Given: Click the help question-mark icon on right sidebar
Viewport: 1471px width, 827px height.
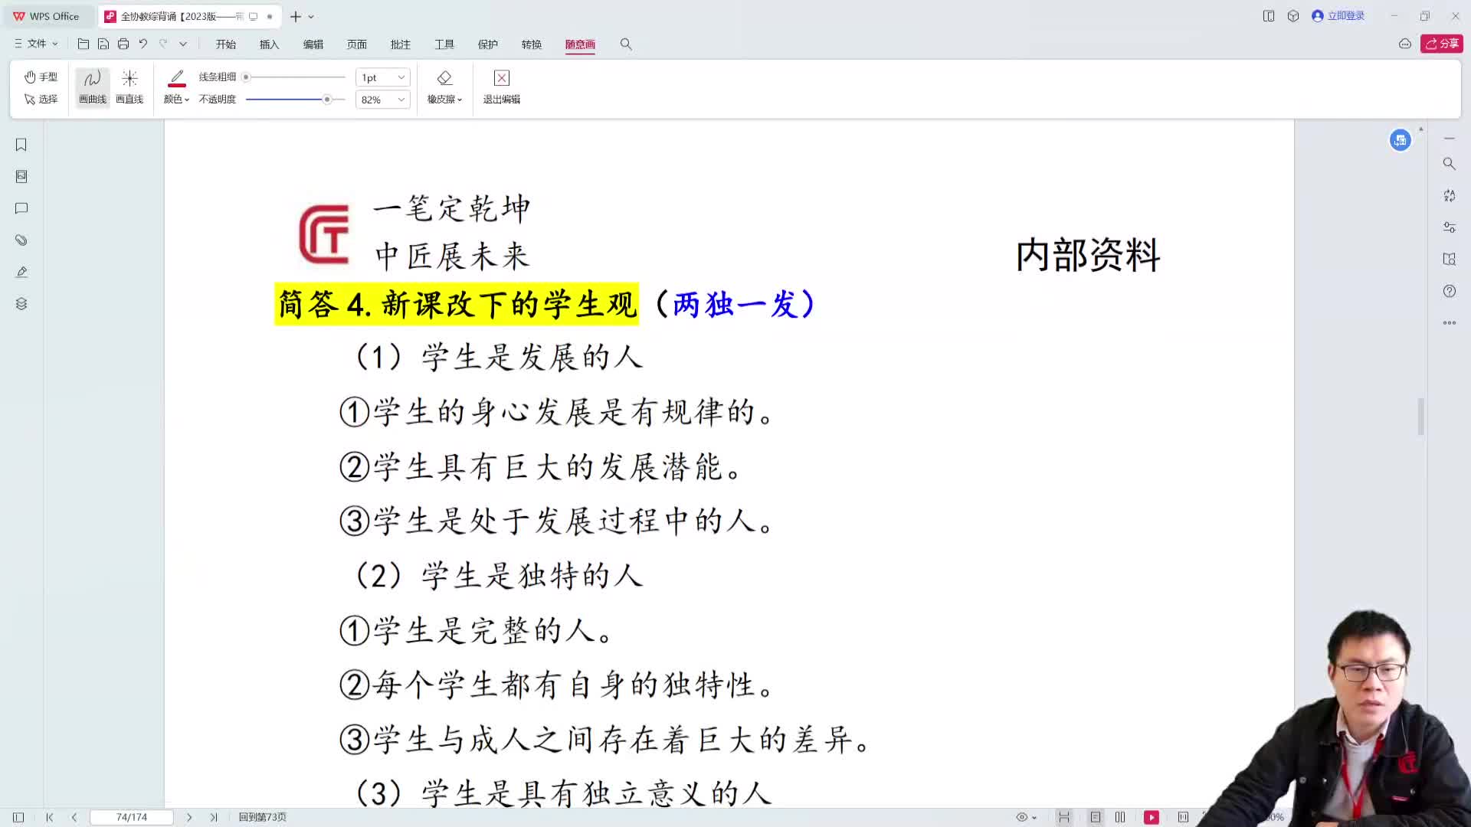Looking at the screenshot, I should click(1449, 291).
